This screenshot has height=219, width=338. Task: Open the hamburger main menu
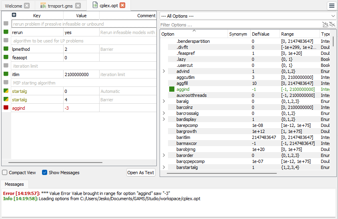[332, 6]
